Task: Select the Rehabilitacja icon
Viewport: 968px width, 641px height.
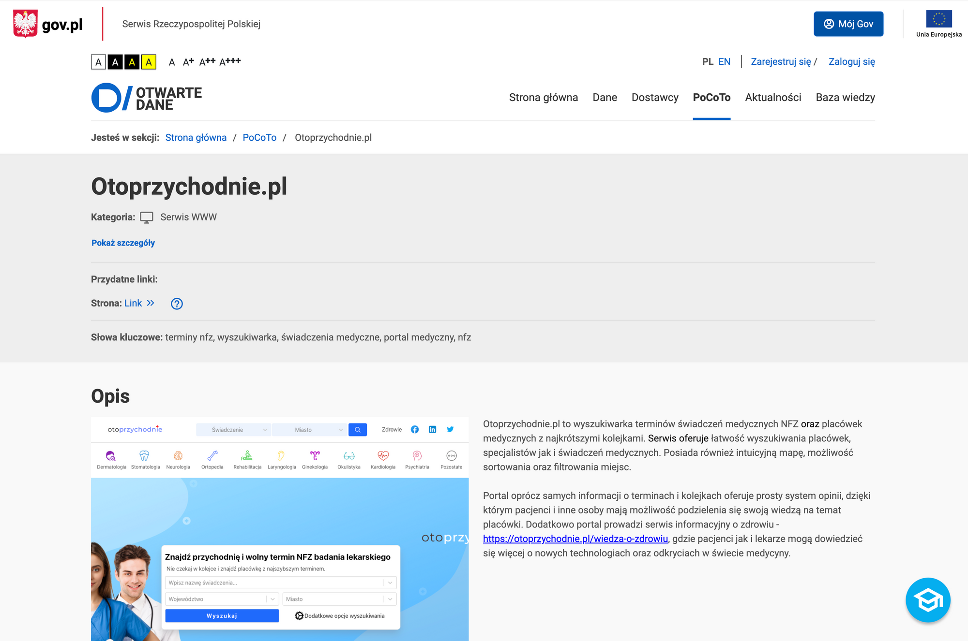Action: point(247,456)
